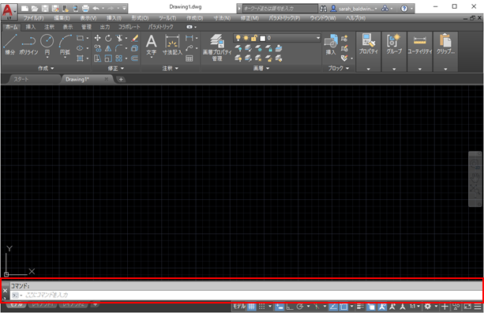Expand the 画層 (Layers) panel
The width and height of the screenshot is (484, 313).
pos(261,68)
